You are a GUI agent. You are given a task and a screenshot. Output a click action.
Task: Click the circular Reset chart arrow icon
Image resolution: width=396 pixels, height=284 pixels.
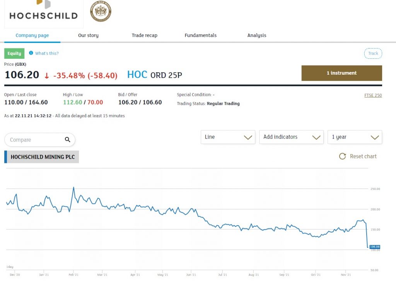coord(343,156)
